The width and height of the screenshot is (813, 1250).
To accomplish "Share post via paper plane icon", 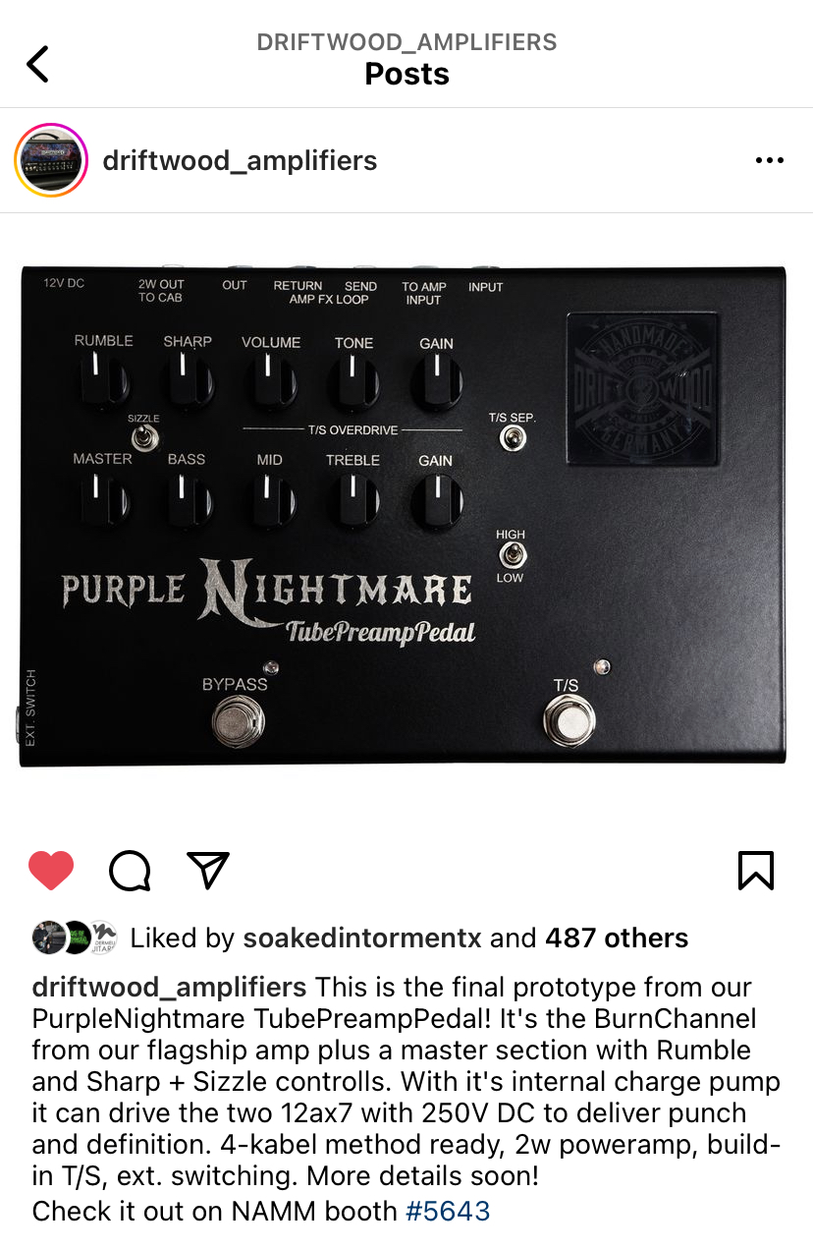I will click(x=208, y=870).
